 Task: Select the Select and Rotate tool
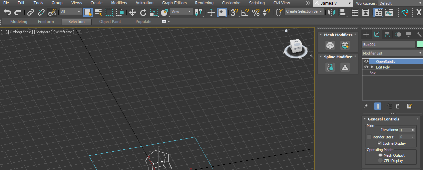(x=143, y=13)
